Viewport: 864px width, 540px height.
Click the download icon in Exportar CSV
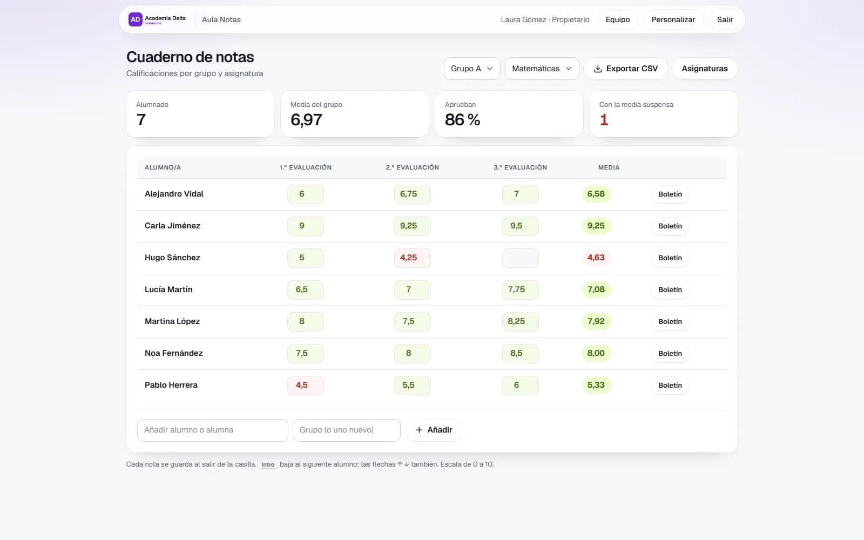tap(598, 69)
